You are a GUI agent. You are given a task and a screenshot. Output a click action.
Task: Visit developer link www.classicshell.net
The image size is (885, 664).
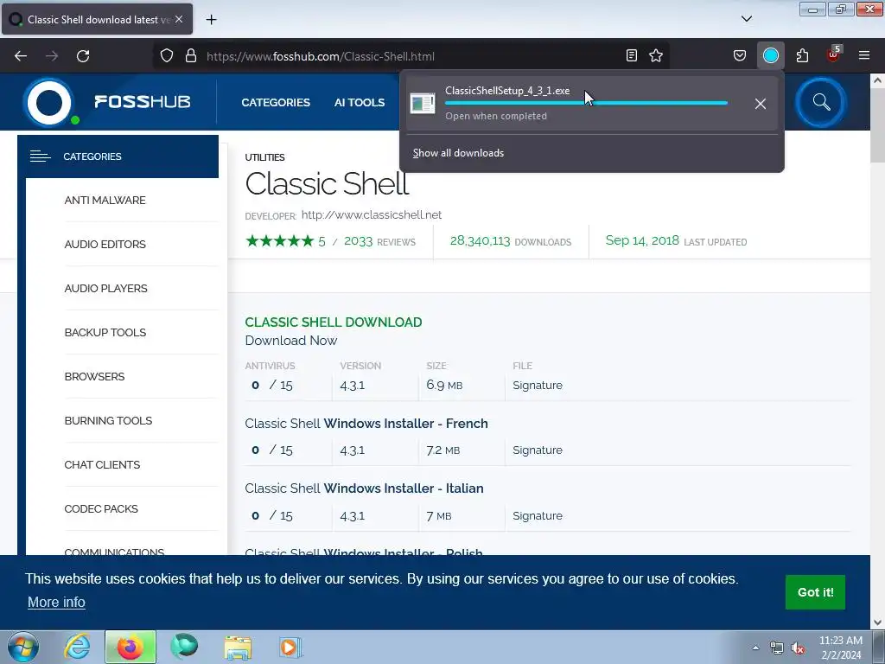(x=372, y=215)
